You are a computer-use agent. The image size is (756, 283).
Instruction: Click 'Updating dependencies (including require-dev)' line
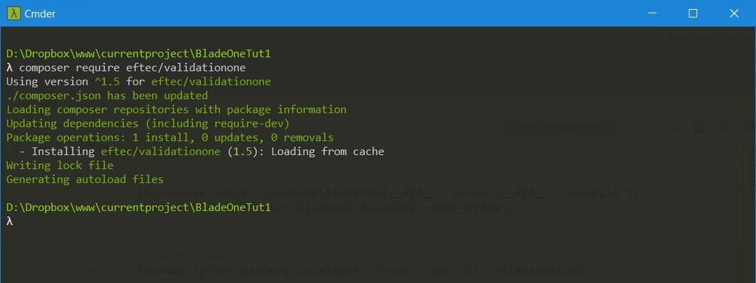click(x=148, y=123)
